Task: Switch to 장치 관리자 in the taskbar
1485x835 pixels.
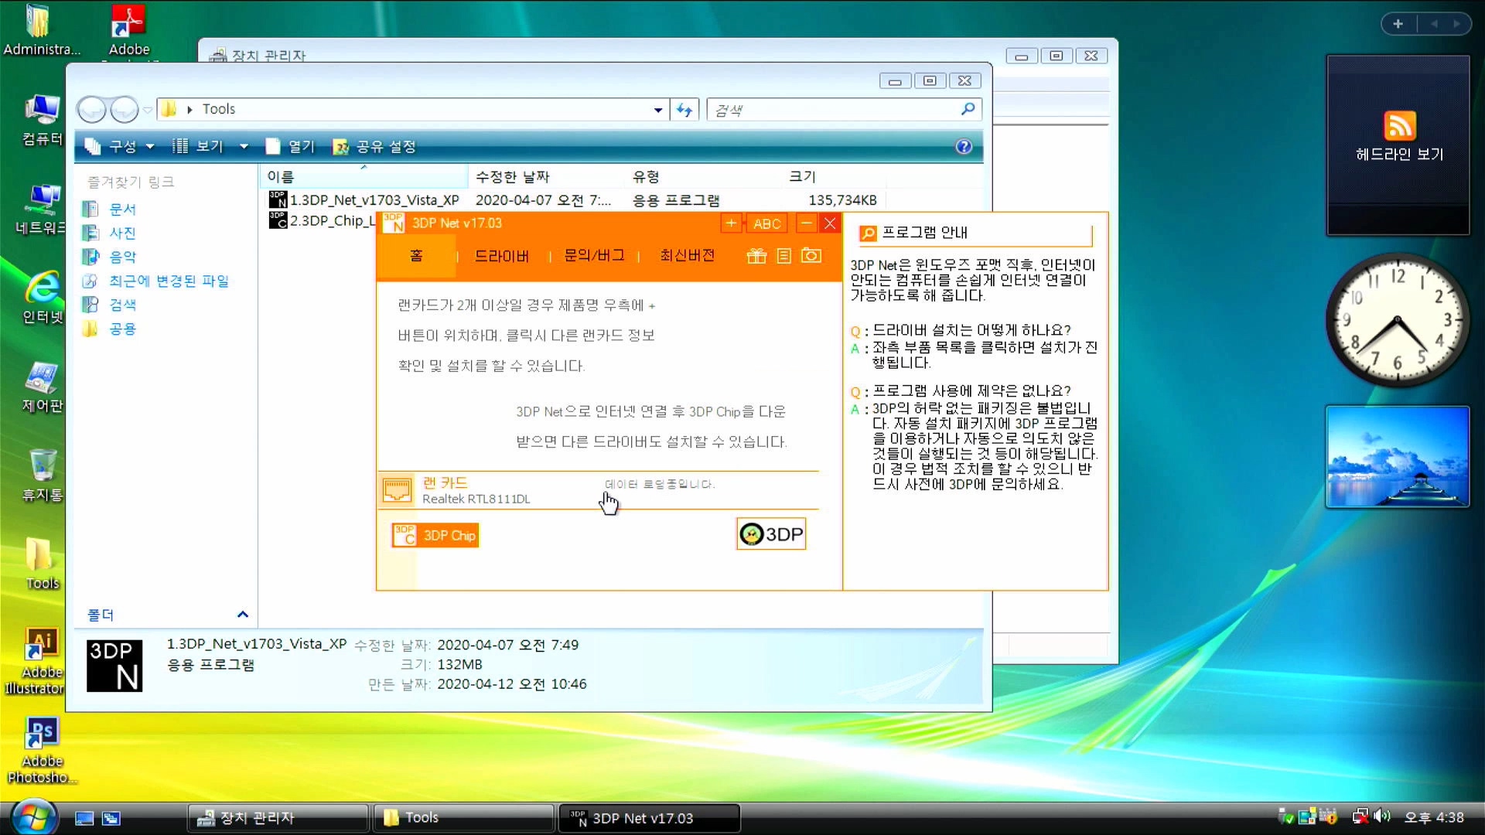Action: [x=257, y=818]
